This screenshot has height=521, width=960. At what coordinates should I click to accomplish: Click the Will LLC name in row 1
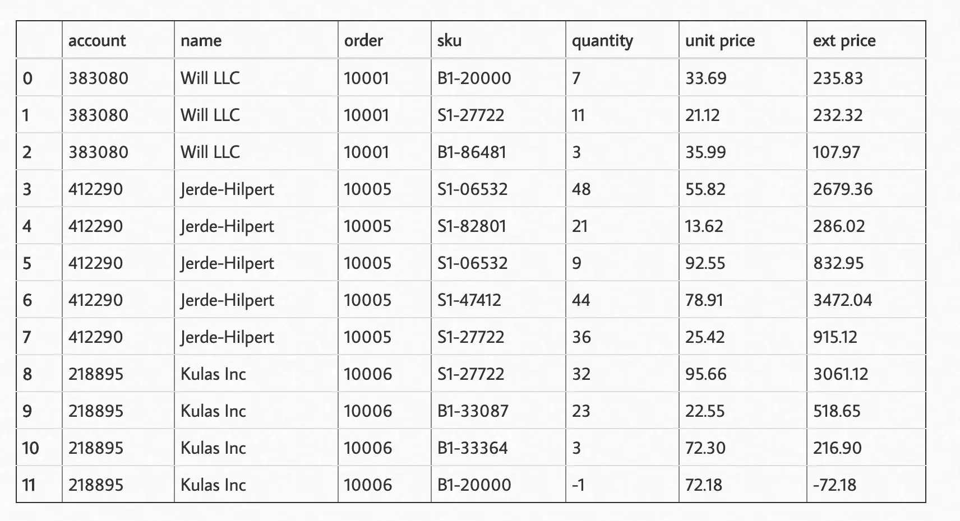(210, 115)
